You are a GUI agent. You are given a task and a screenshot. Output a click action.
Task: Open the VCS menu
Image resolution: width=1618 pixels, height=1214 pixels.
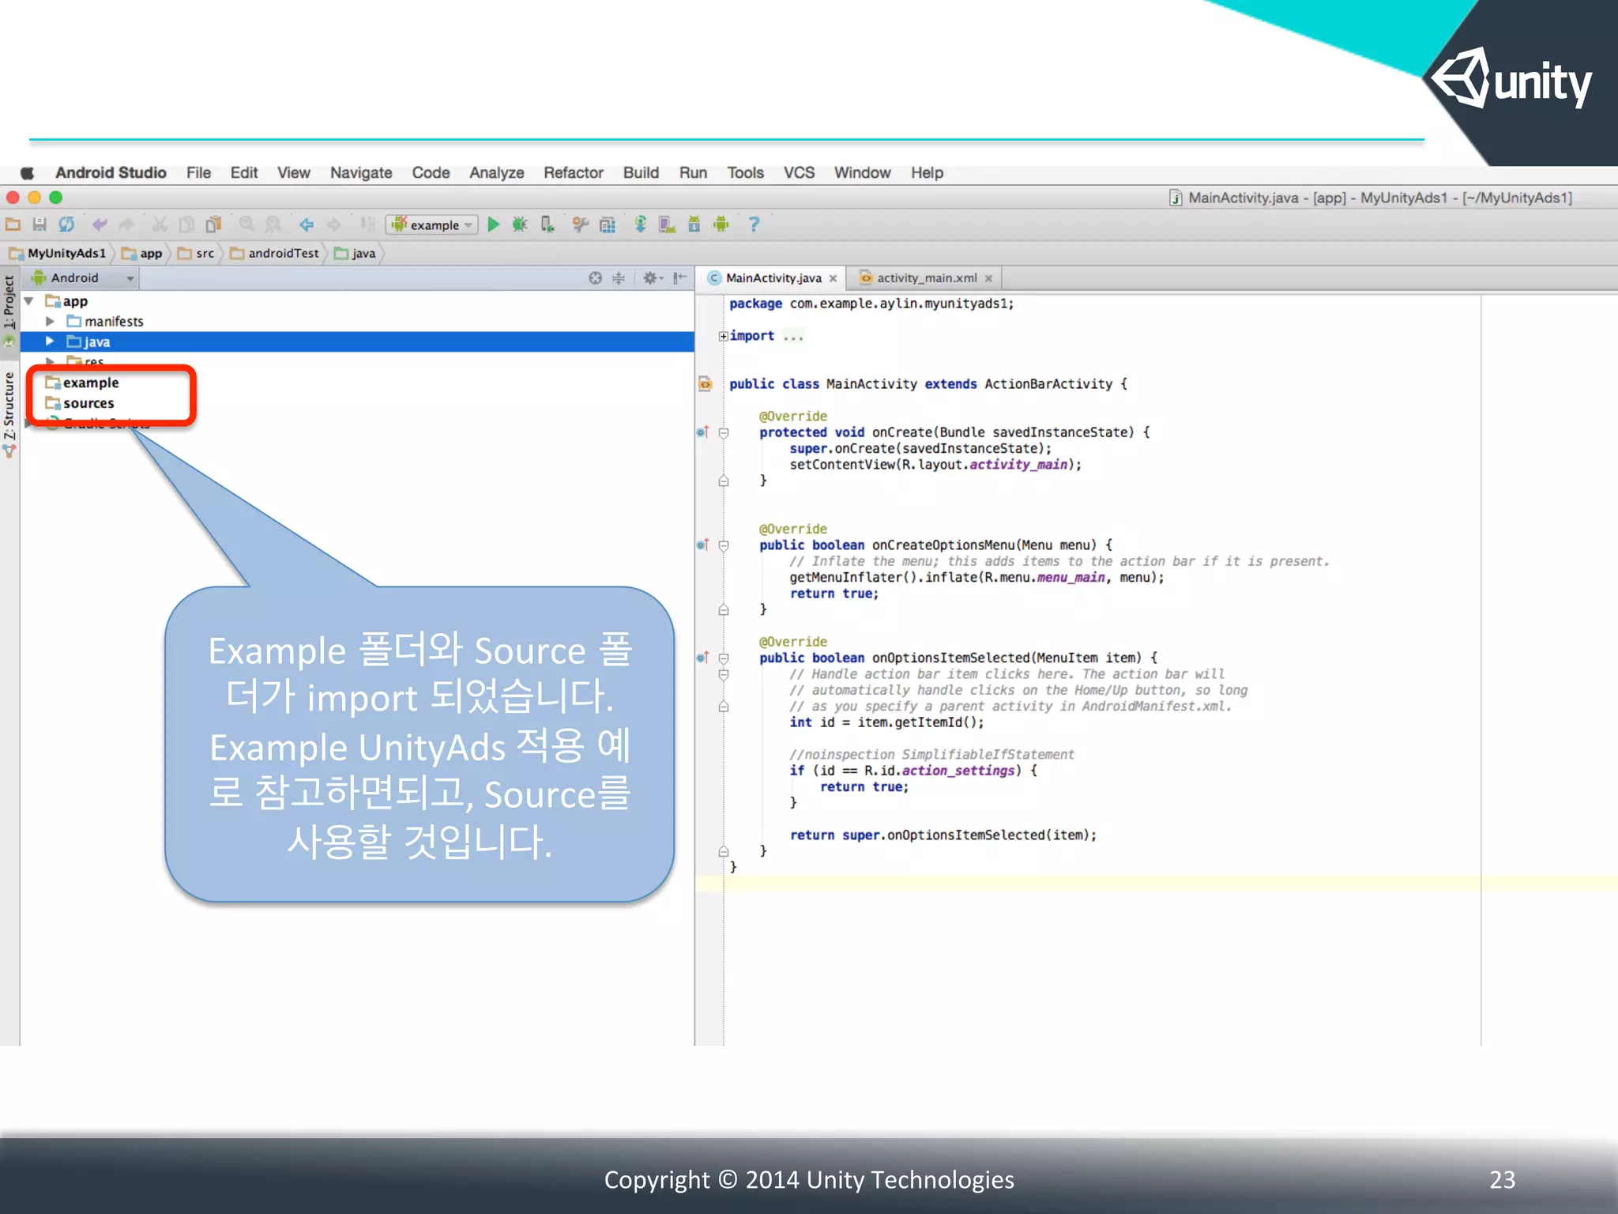(x=799, y=172)
